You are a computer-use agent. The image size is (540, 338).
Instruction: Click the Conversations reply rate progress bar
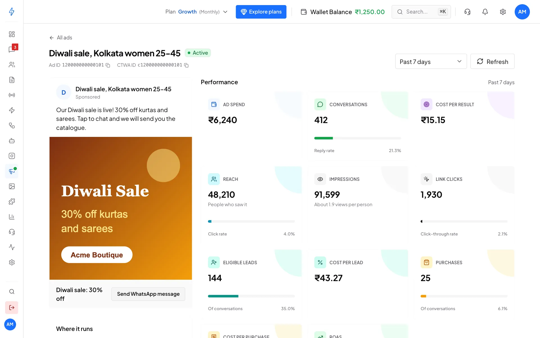(x=357, y=138)
